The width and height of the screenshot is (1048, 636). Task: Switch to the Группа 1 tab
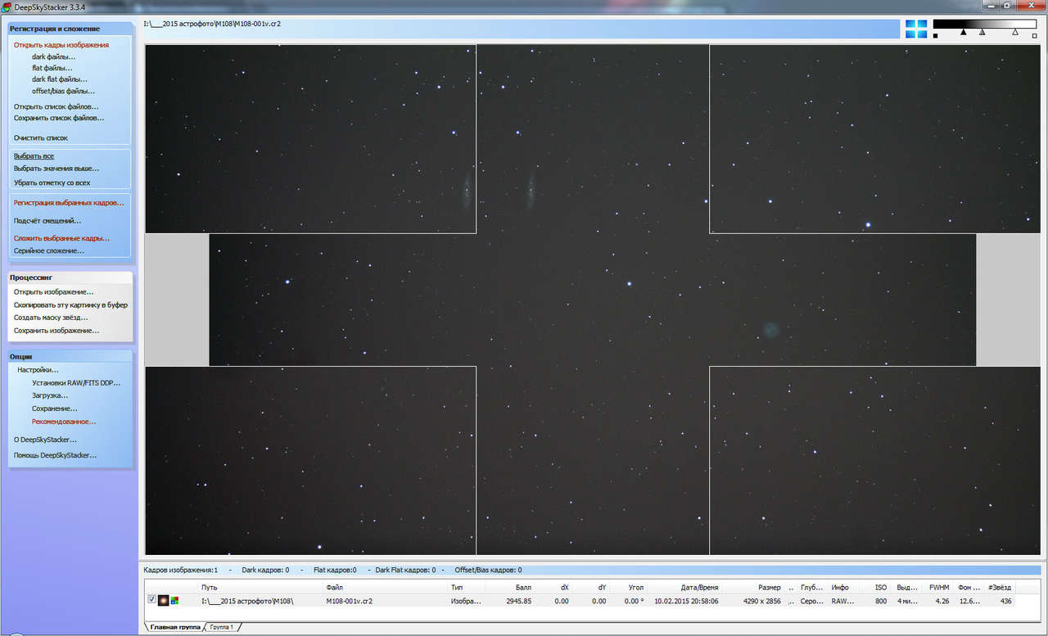tap(222, 627)
